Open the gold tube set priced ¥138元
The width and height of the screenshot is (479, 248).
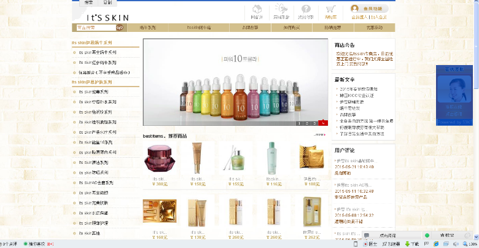click(197, 212)
